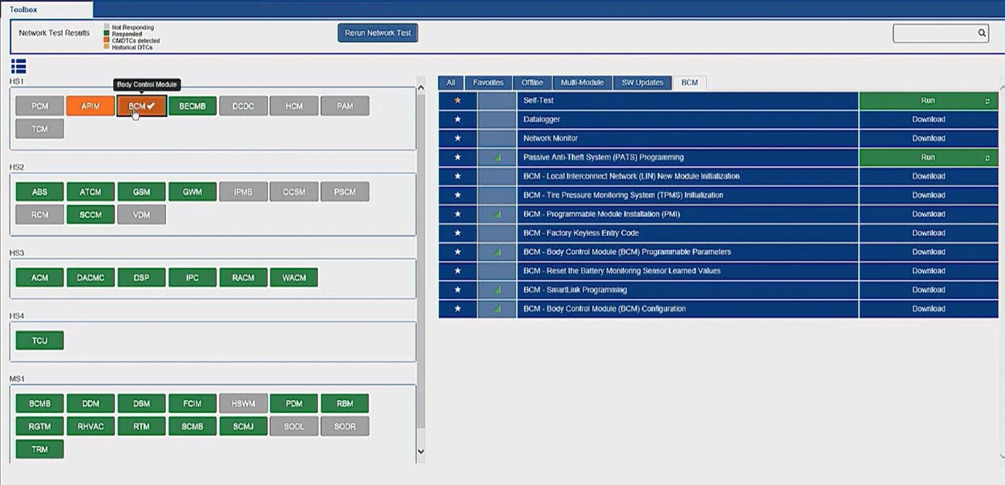Viewport: 1005px width, 485px height.
Task: Click refresh icon on Self-Test Run button
Action: tap(987, 101)
